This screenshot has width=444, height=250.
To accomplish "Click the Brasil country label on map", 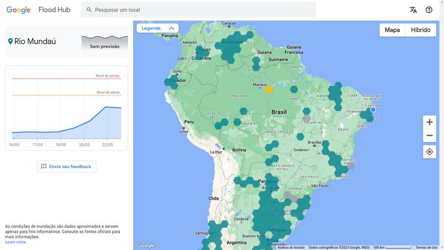I will coord(279,112).
